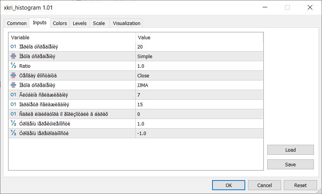Confirm settings with the OK button

(x=229, y=185)
